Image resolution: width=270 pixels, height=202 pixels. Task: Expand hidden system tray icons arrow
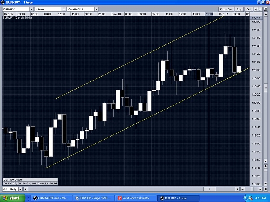(245, 198)
